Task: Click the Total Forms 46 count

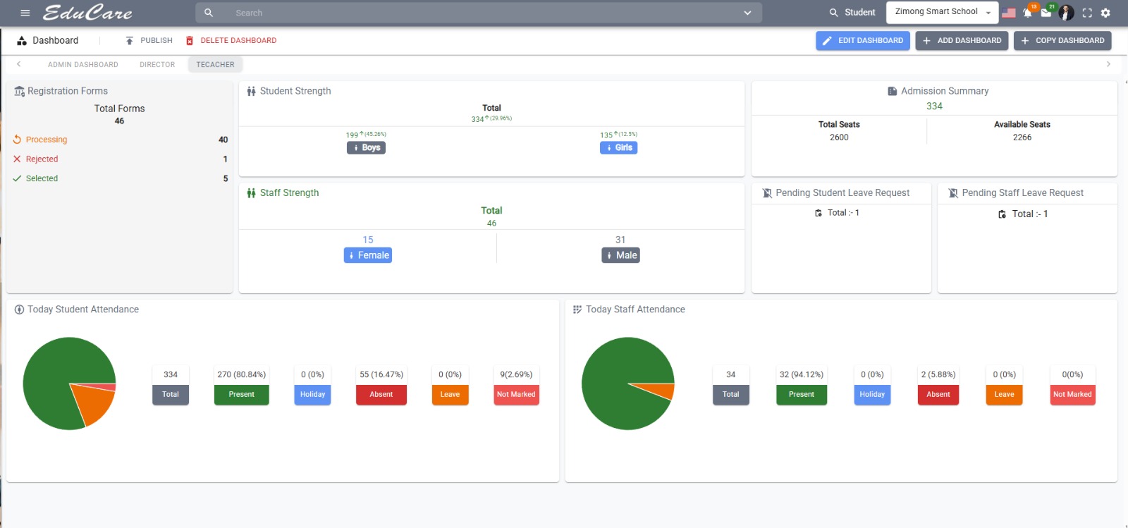Action: 119,121
